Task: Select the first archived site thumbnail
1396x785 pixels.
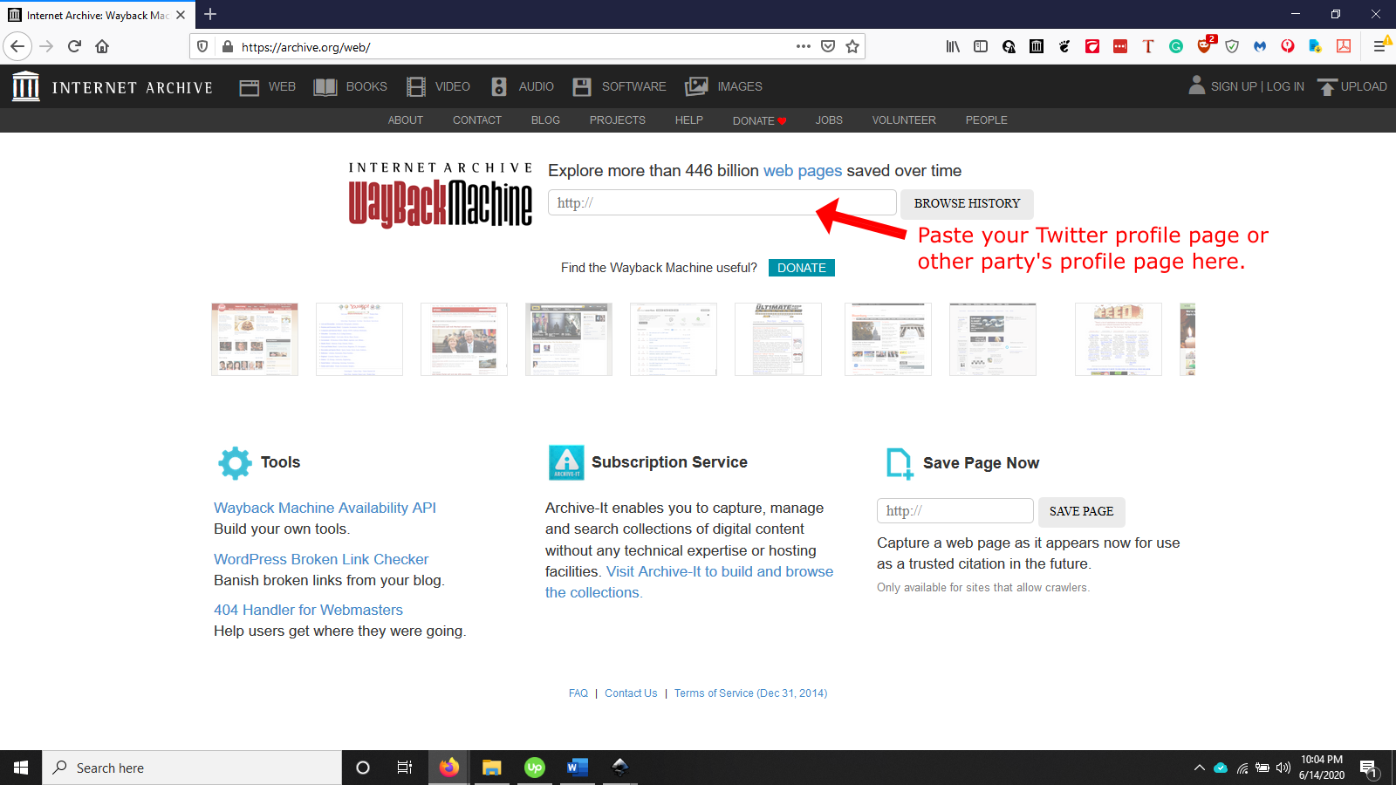Action: point(255,339)
